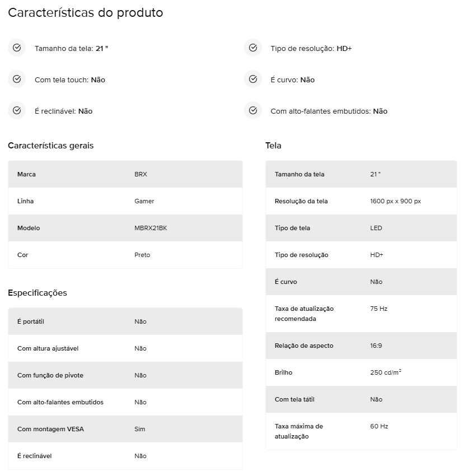The image size is (464, 471).
Task: Click the Cor Preto table row
Action: coord(125,255)
